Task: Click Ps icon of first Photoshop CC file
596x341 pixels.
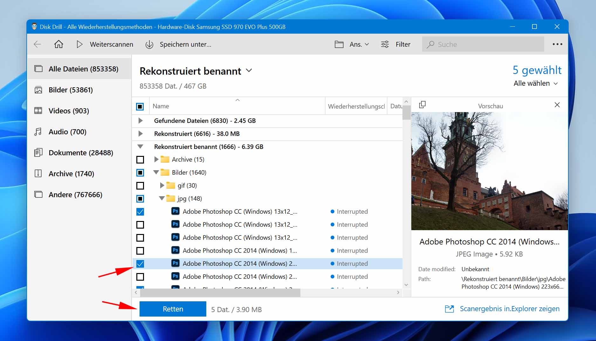Action: coord(175,211)
